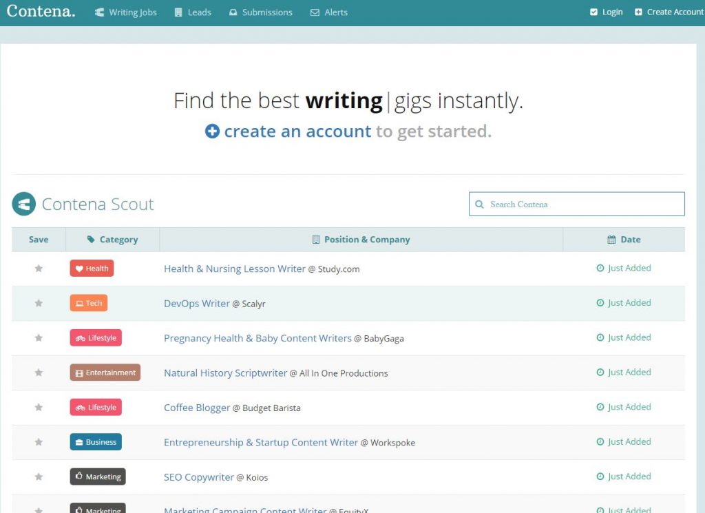Click 'Just Added' on the Scalyr row

pyautogui.click(x=624, y=302)
